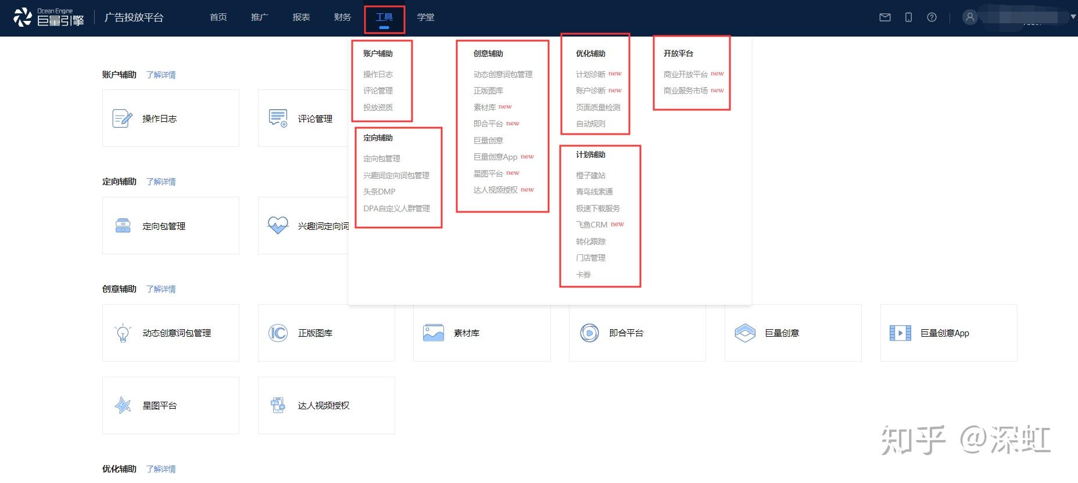Screen dimensions: 1078x483
Task: Open the 报表 menu
Action: [x=301, y=17]
